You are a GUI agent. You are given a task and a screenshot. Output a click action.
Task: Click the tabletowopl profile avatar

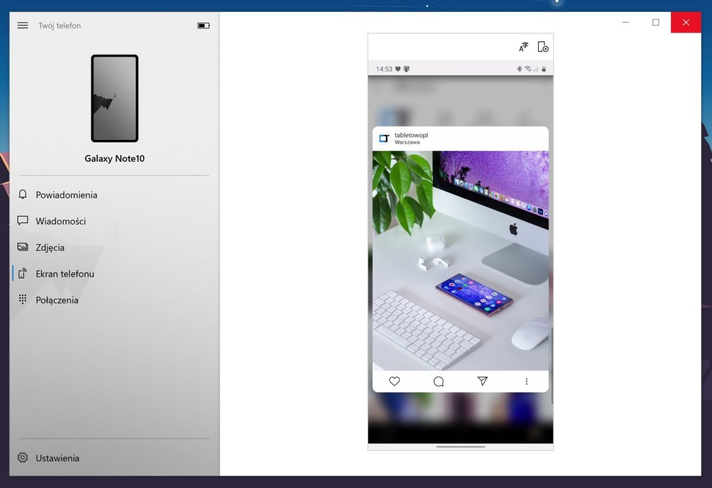[x=384, y=138]
